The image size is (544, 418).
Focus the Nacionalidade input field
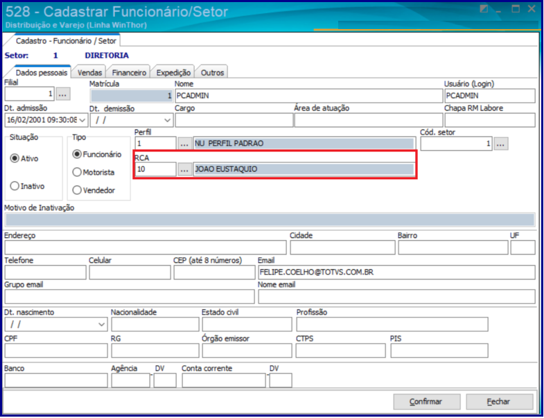[x=155, y=325]
